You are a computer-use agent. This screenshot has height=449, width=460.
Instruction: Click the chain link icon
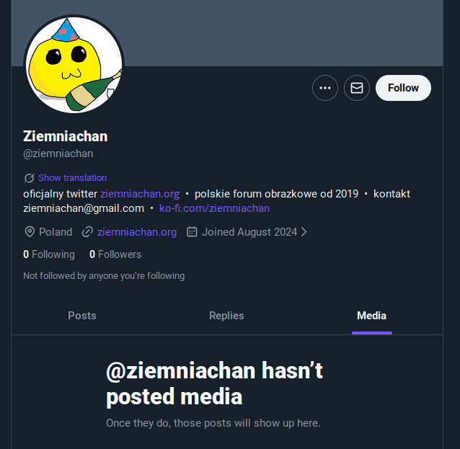[87, 232]
